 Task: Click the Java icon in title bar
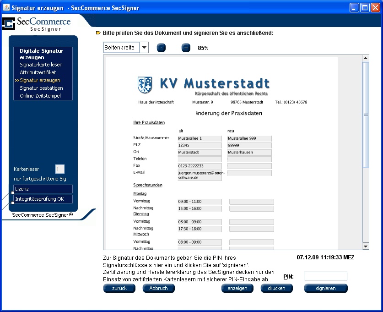point(6,7)
